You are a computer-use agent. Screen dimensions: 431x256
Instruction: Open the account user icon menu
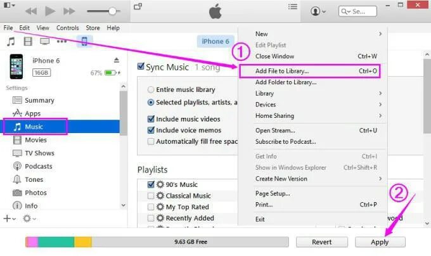pos(318,11)
